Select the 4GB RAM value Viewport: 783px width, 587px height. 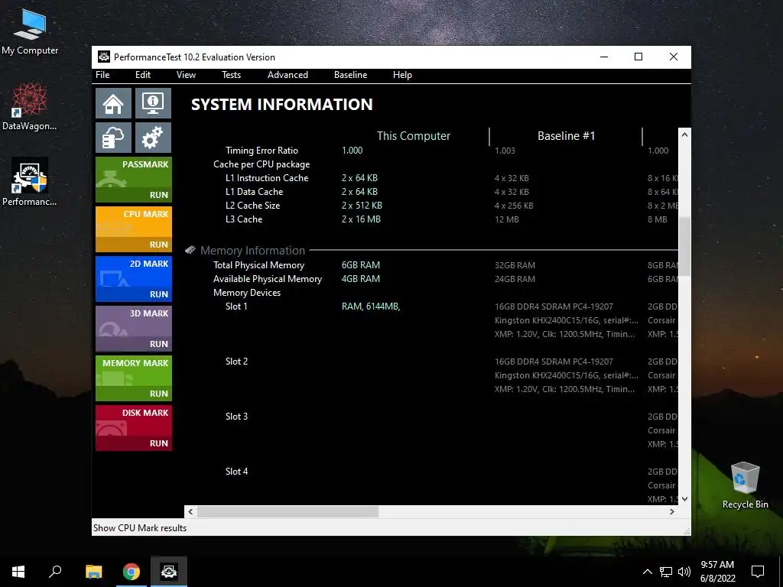[x=361, y=279]
